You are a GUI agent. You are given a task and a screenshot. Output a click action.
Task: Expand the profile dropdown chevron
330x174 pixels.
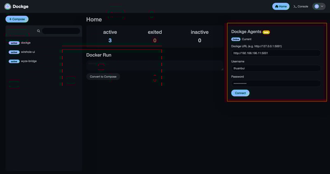[322, 7]
